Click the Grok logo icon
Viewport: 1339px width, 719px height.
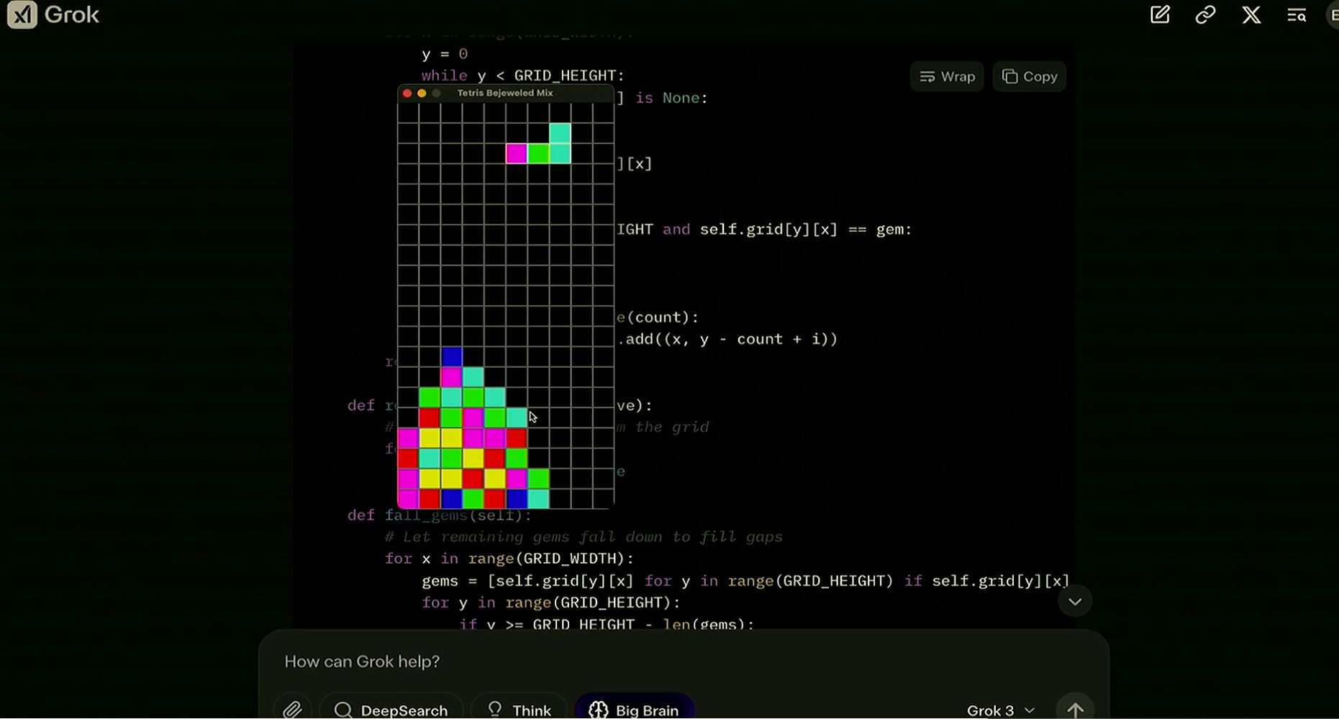coord(22,15)
